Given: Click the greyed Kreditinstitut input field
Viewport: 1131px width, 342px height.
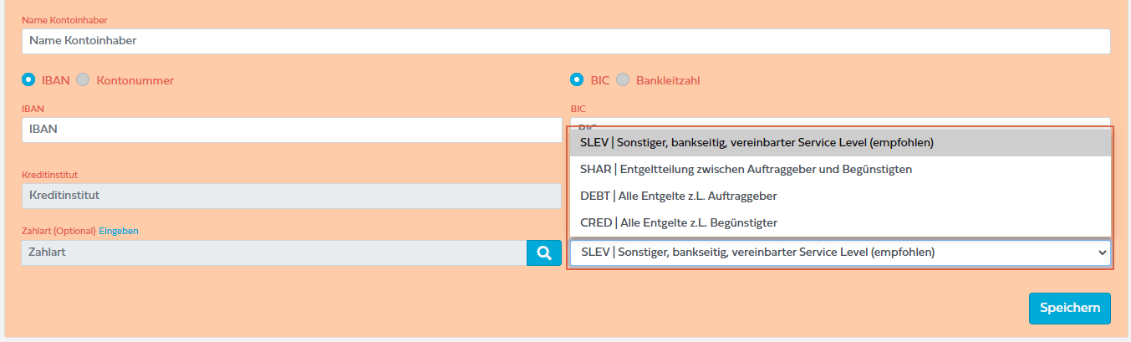Looking at the screenshot, I should 291,196.
